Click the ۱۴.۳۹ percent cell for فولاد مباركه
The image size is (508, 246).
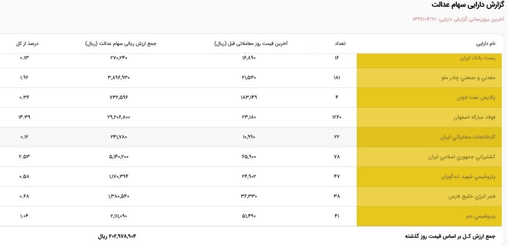coord(24,117)
